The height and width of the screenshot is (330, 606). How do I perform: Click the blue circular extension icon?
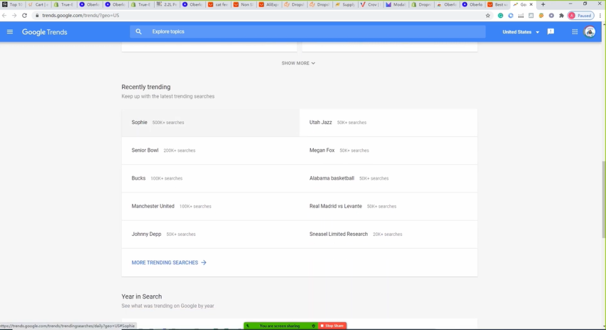tap(511, 15)
